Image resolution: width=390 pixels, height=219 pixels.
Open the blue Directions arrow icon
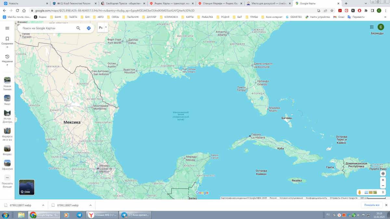click(89, 28)
